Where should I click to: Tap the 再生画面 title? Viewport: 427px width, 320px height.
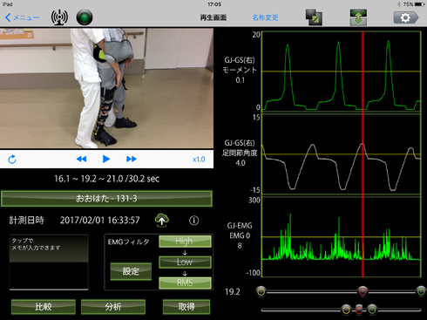(213, 17)
